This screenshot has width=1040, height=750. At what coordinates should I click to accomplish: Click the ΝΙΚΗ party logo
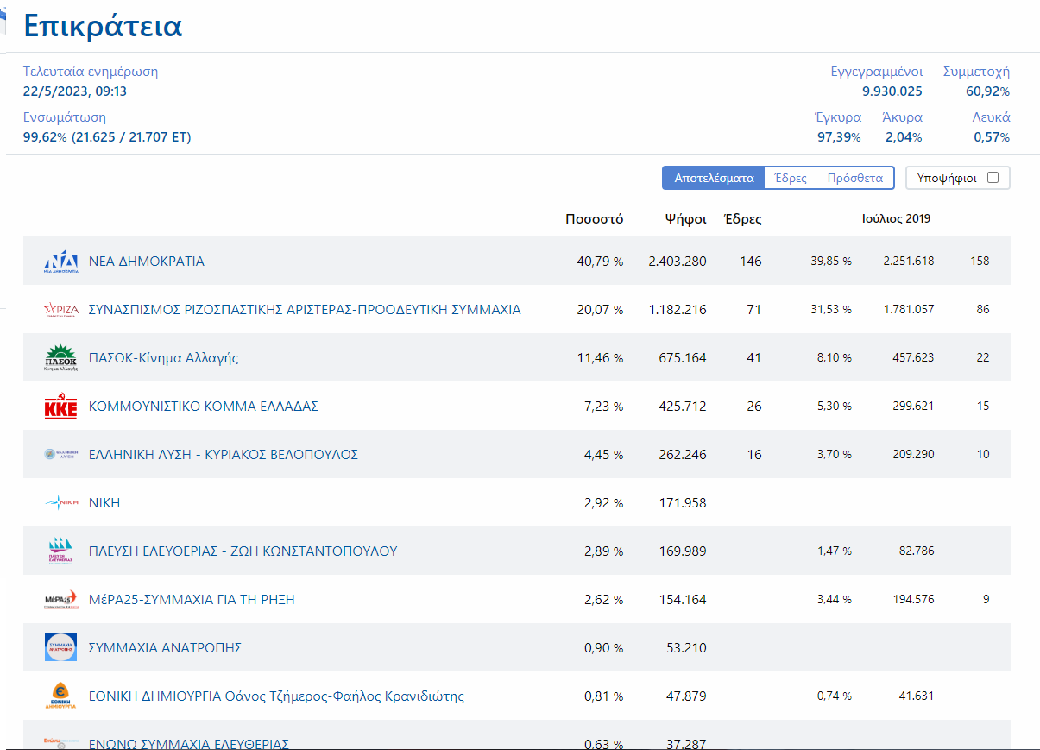[x=61, y=502]
